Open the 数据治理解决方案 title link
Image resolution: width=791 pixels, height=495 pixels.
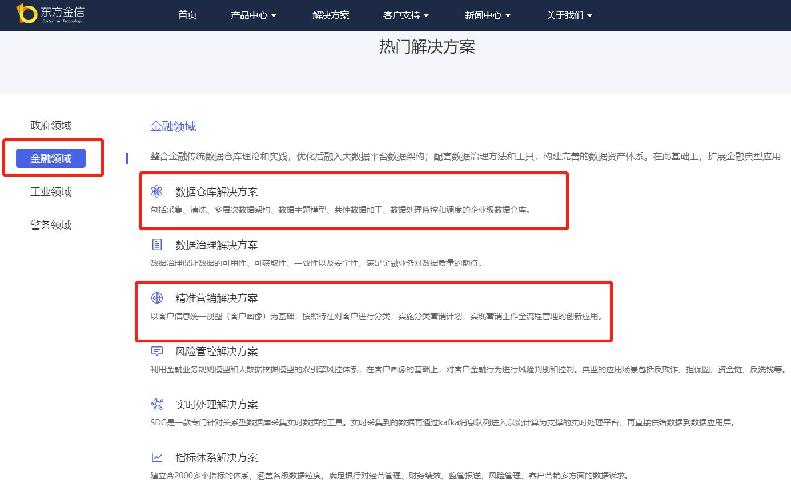click(x=216, y=245)
